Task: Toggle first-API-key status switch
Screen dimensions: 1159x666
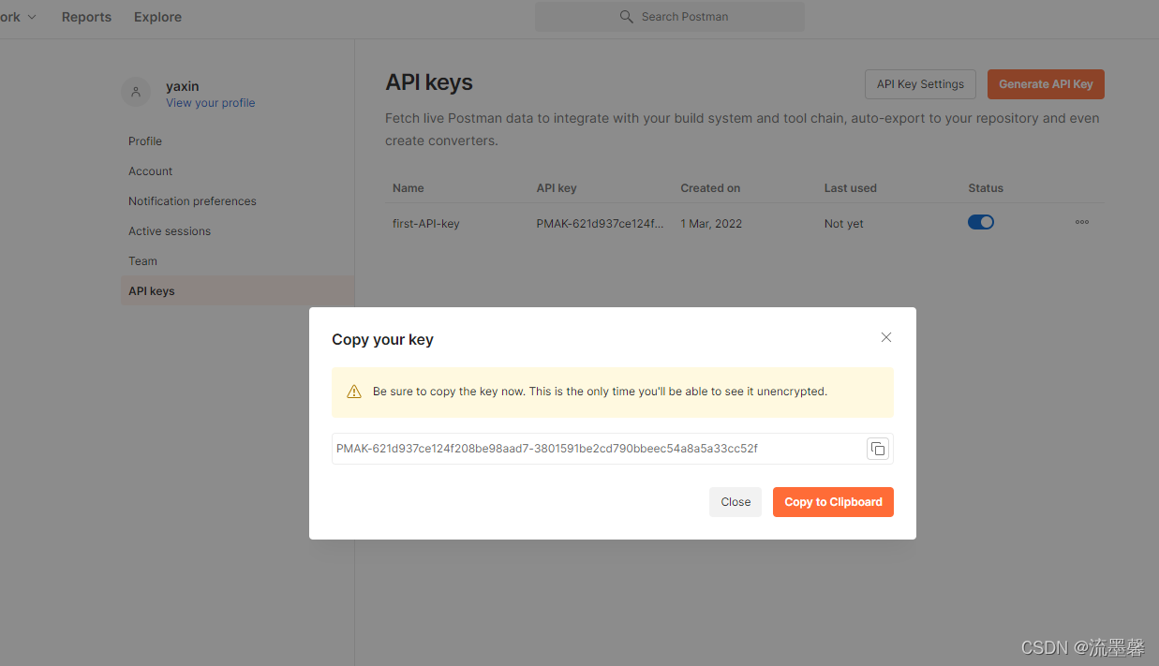Action: 981,223
